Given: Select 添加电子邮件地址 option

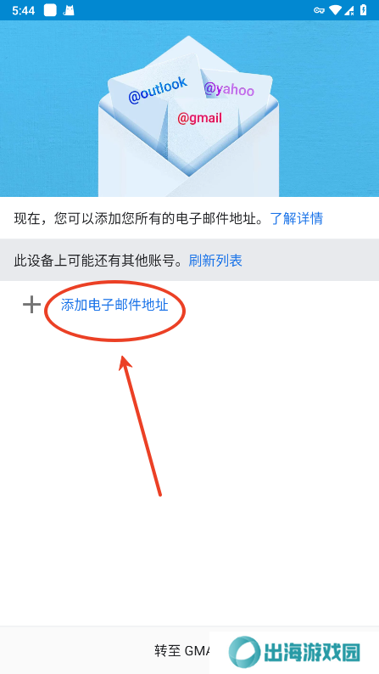Looking at the screenshot, I should pyautogui.click(x=114, y=306).
